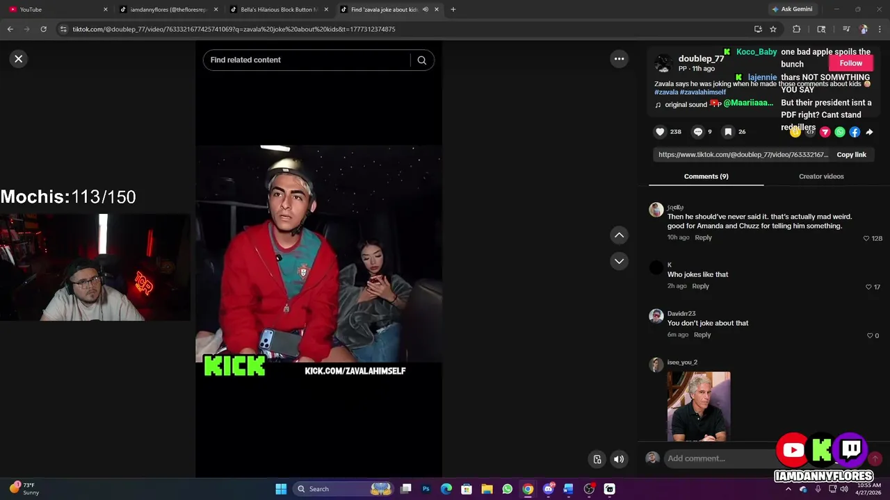Switch to Bella's Hilarious Block Button tab
Viewport: 890px width, 500px height.
(x=278, y=10)
